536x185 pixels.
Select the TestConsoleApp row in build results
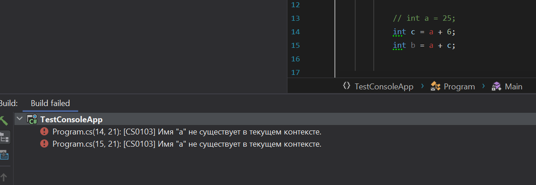pyautogui.click(x=275, y=120)
